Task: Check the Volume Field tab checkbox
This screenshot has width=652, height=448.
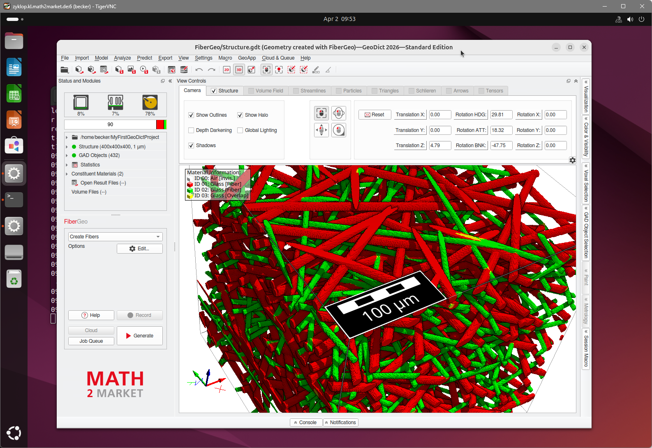Action: (x=251, y=91)
